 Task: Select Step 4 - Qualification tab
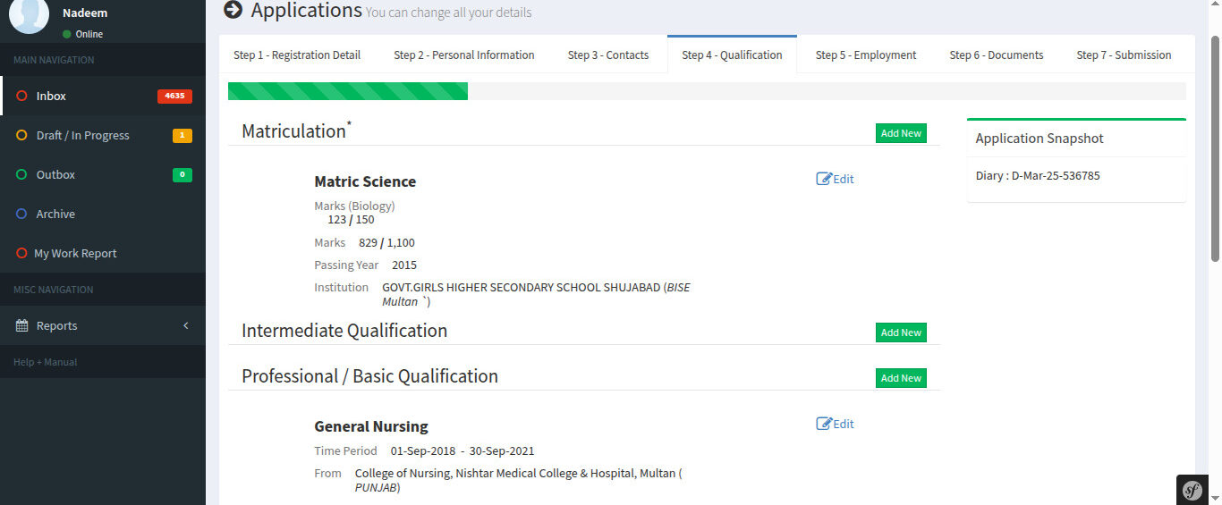[732, 55]
